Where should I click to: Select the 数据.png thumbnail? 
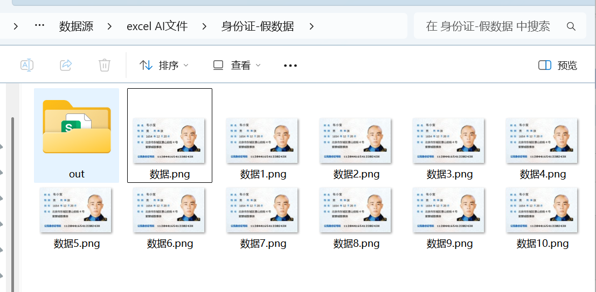pyautogui.click(x=169, y=140)
